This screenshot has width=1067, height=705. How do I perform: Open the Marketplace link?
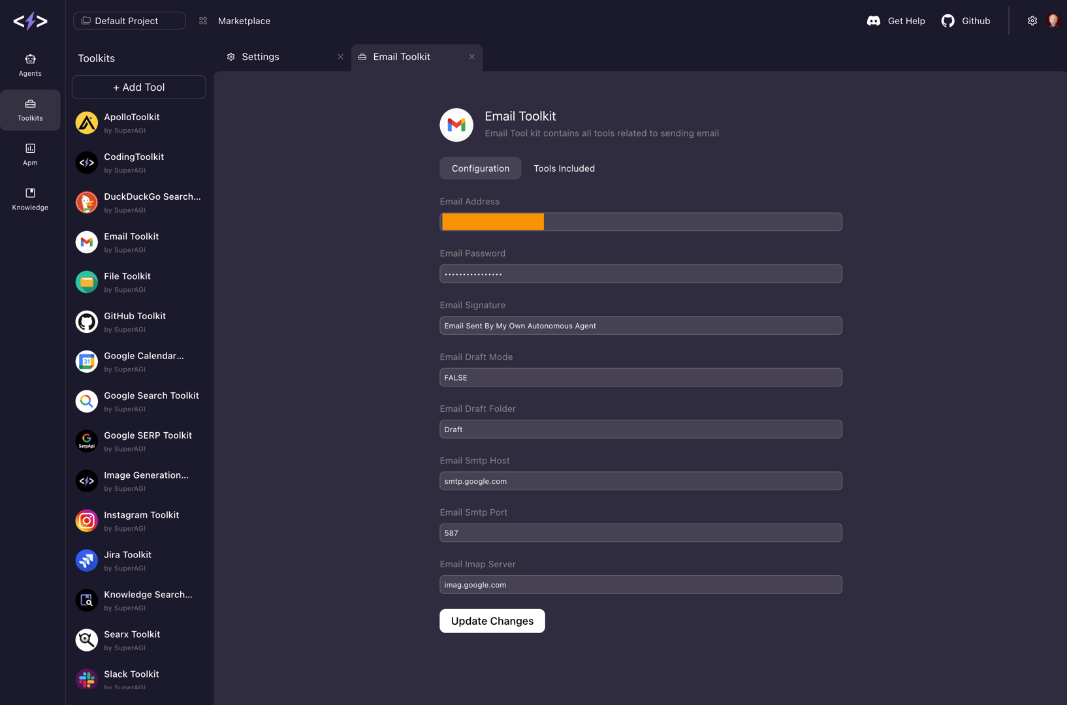(x=244, y=21)
